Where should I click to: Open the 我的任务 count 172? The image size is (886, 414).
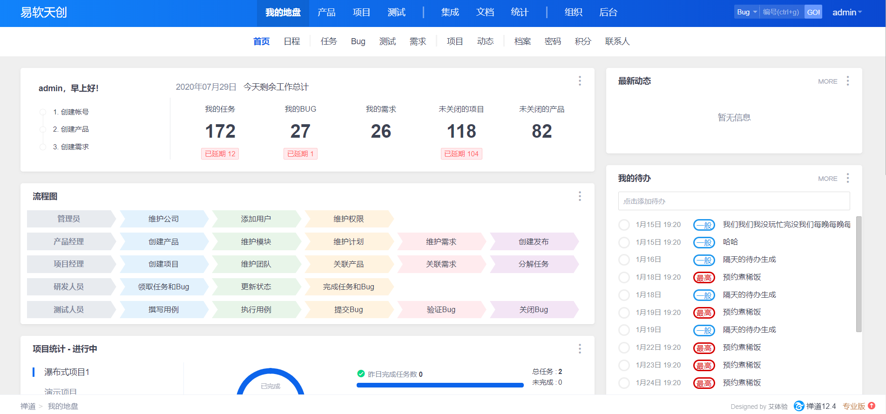point(220,131)
